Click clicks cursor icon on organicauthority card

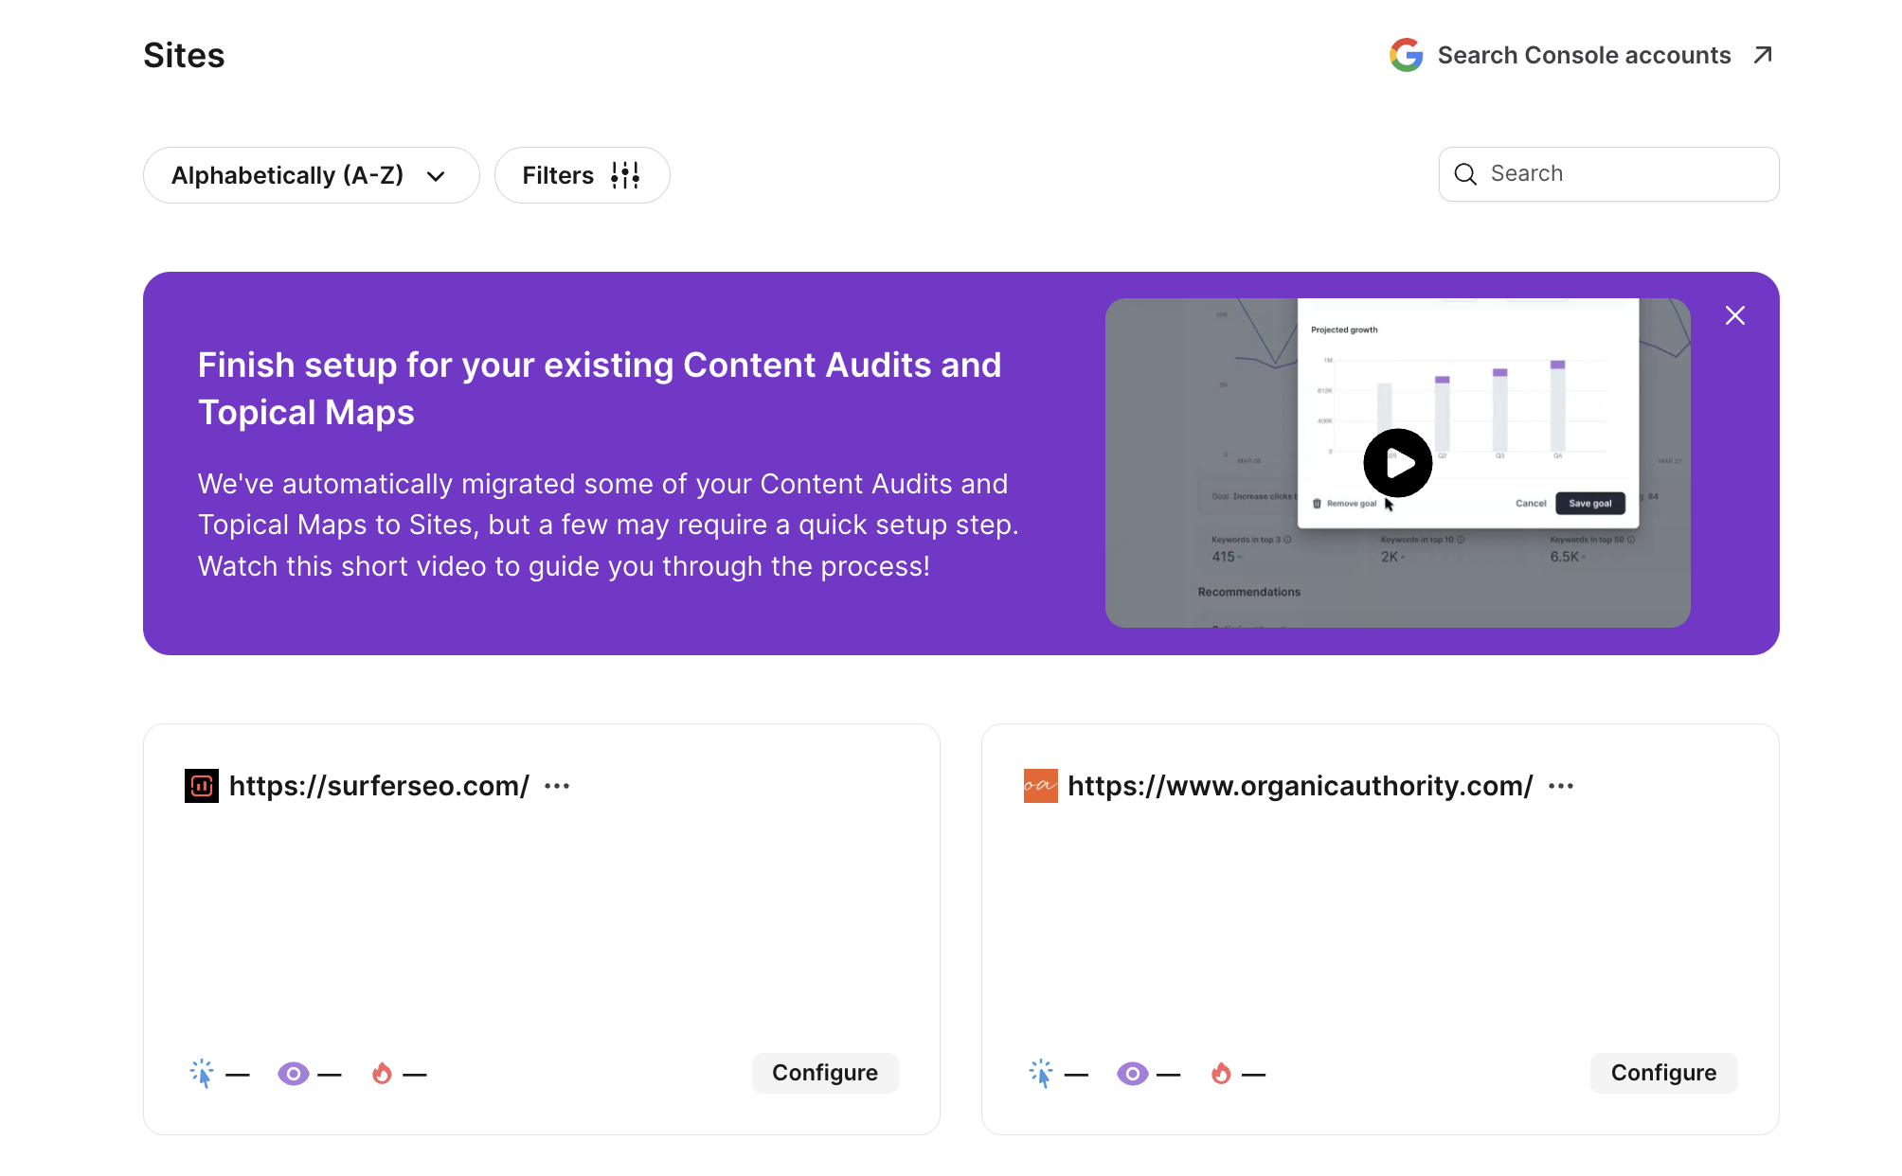coord(1041,1073)
